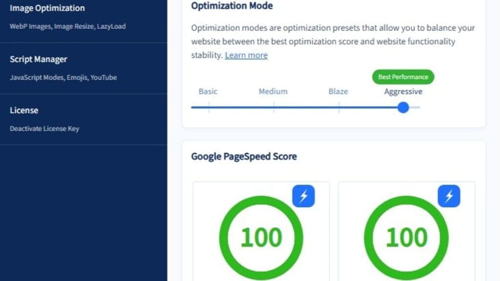Screen dimensions: 500x281
Task: Select the Basic optimization mode label
Action: (x=208, y=91)
